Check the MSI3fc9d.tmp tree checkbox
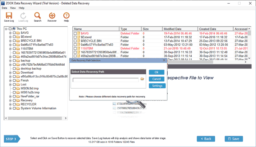The image size is (256, 147). click(x=14, y=88)
